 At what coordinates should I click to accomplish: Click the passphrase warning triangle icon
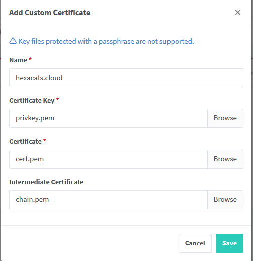pos(13,41)
